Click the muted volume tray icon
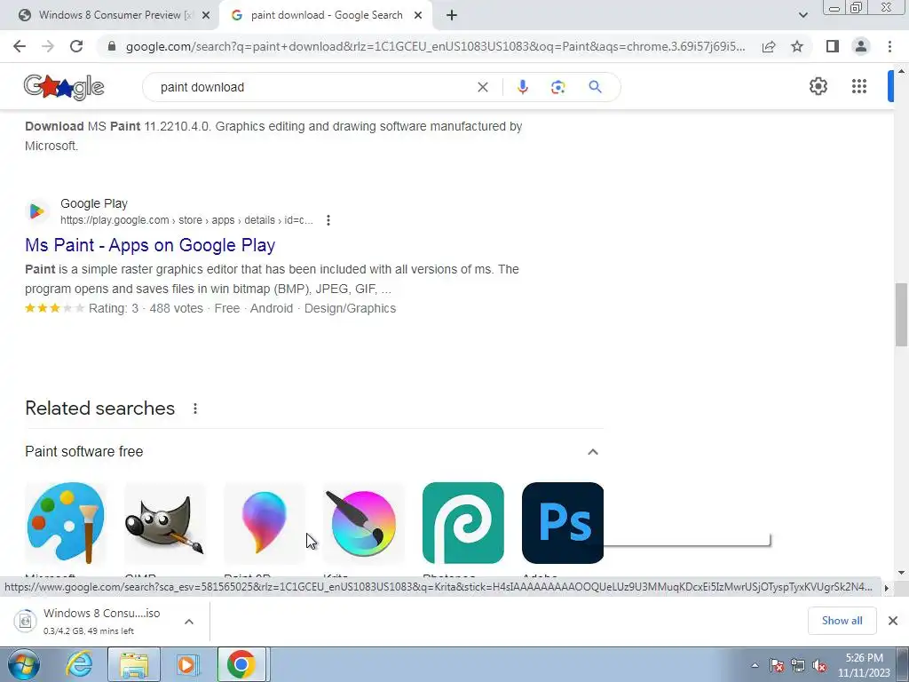The image size is (909, 682). 819,665
